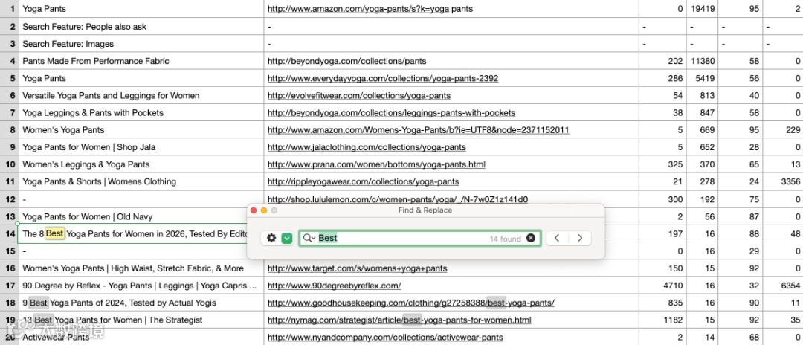Select the cell with value 835

click(x=662, y=303)
